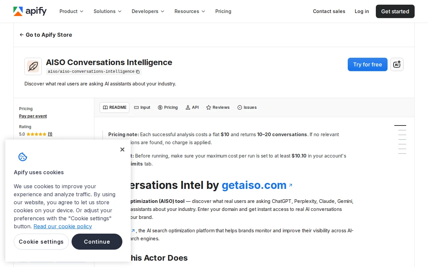Click the 'Pricing note:' text
428x267 pixels.
[x=123, y=135]
